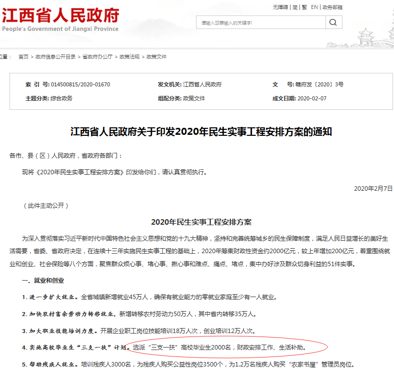Image resolution: width=394 pixels, height=371 pixels.
Task: Click the document number 赣府发〔2020〕3号
Action: [320, 84]
